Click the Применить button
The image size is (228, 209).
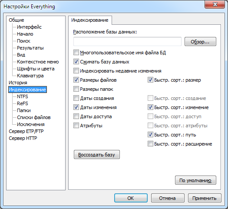(205, 198)
